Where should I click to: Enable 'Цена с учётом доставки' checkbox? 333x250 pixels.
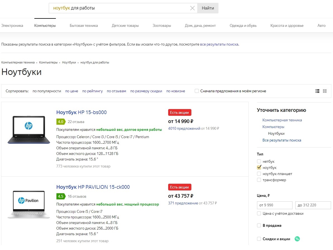coord(259,213)
